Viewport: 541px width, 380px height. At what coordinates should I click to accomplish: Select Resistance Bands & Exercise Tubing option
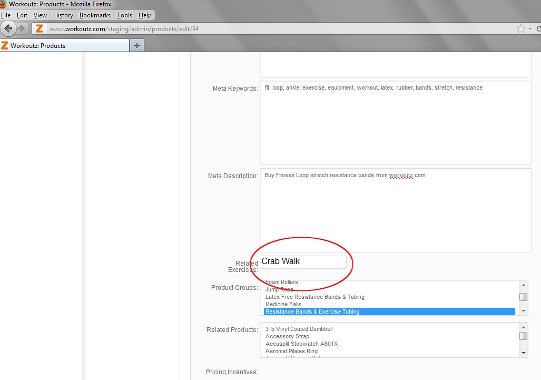coord(389,311)
